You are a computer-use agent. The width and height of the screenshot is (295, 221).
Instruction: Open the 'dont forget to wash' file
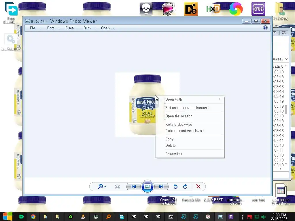tap(281, 194)
